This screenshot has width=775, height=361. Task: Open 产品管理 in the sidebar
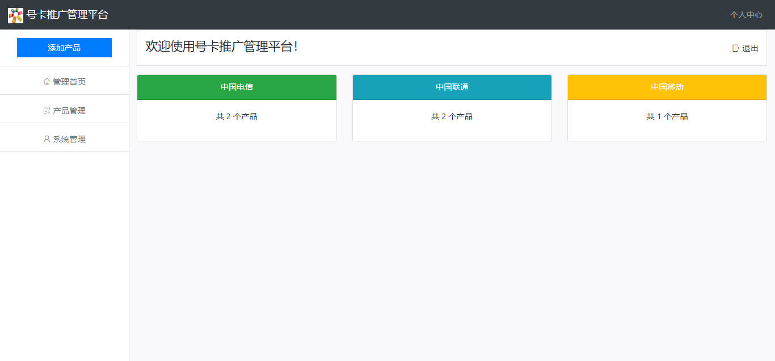[64, 110]
